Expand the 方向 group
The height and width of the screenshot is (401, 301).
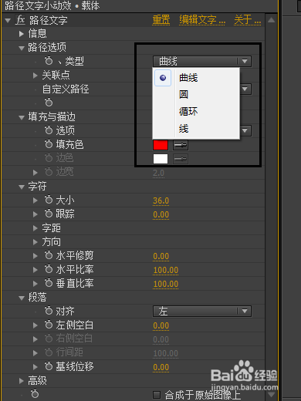coord(36,242)
